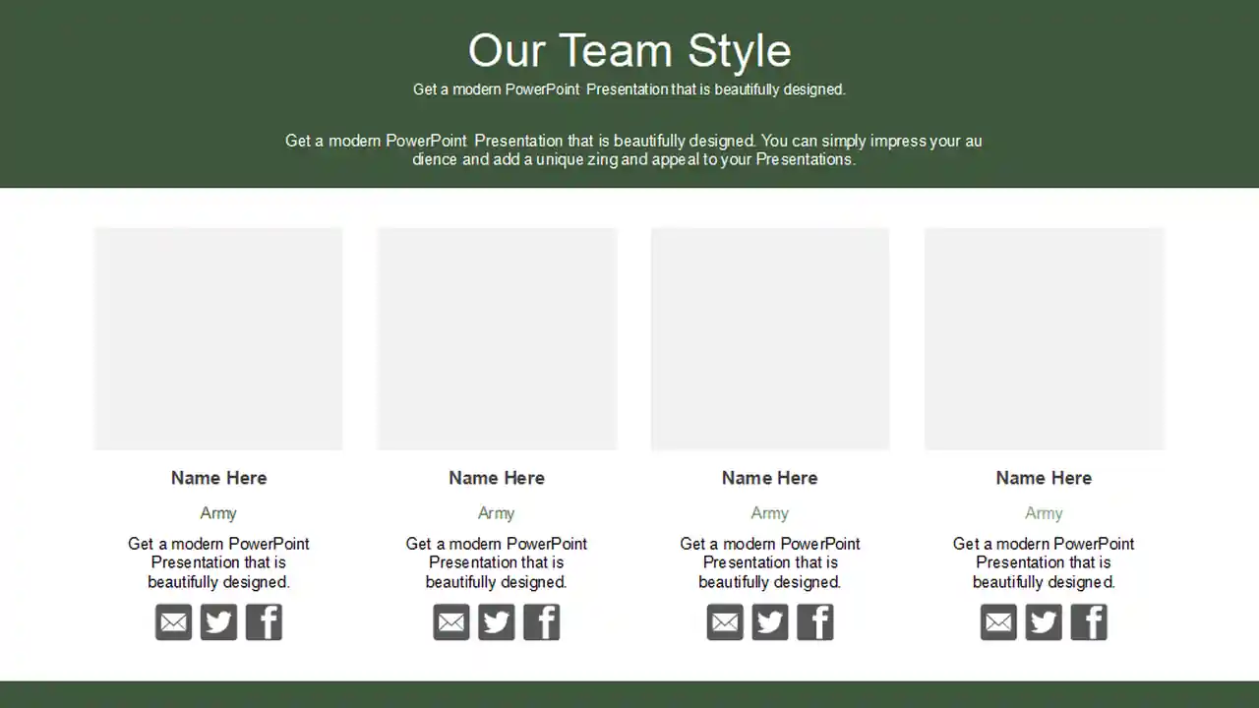The width and height of the screenshot is (1259, 708).
Task: Open the Twitter icon in the fourth card
Action: tap(1044, 622)
